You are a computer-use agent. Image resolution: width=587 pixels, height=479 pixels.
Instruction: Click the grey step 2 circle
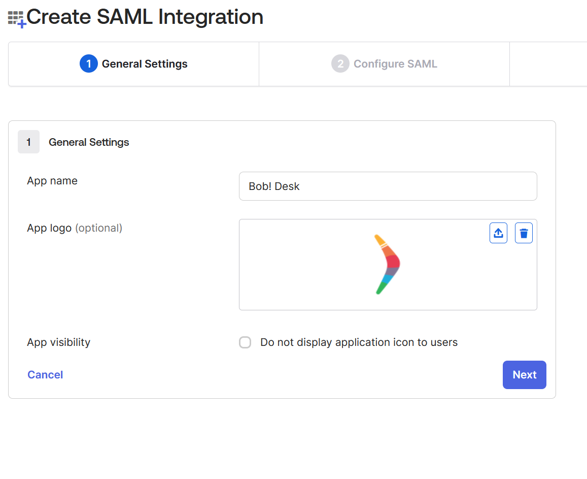[x=340, y=64]
